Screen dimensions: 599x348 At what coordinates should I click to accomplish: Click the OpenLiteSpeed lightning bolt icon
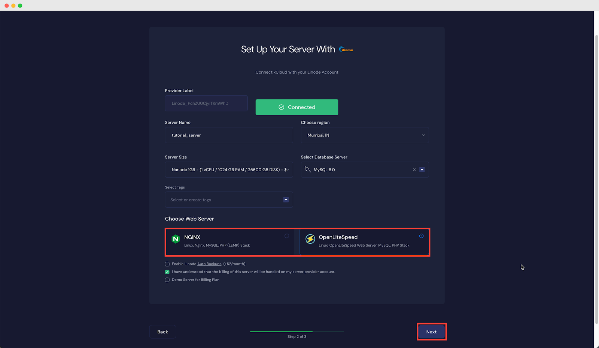click(x=310, y=239)
